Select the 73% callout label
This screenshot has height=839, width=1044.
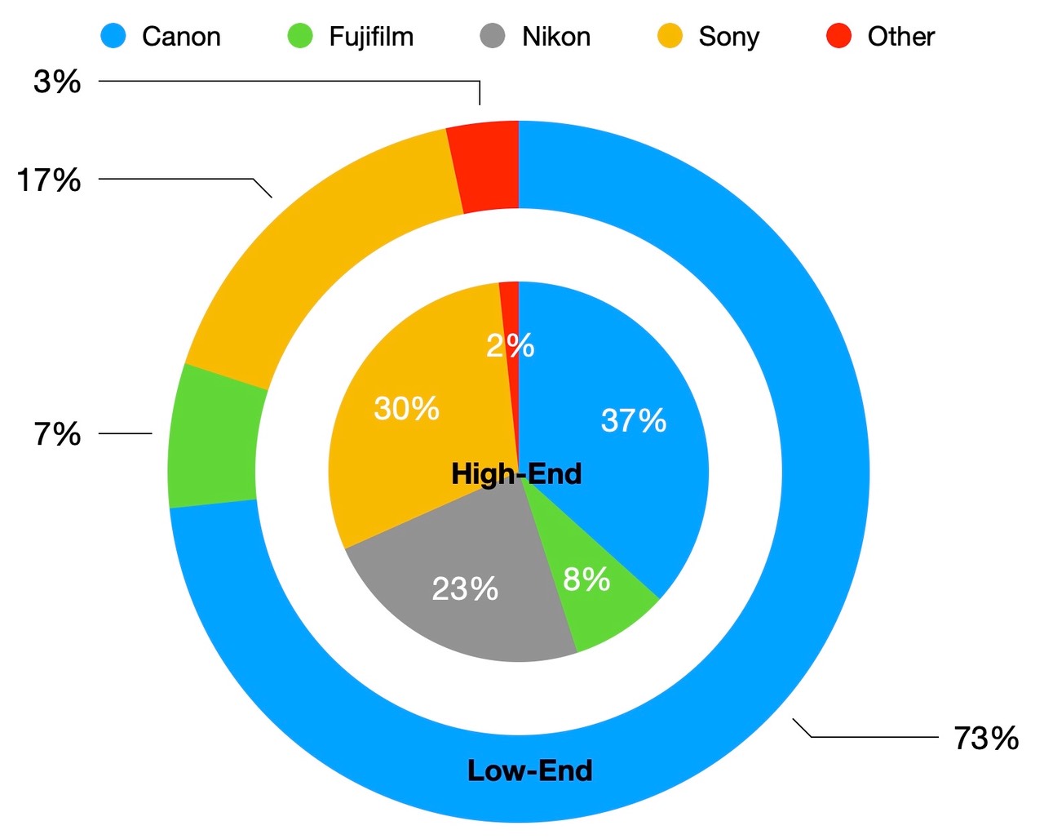click(986, 738)
